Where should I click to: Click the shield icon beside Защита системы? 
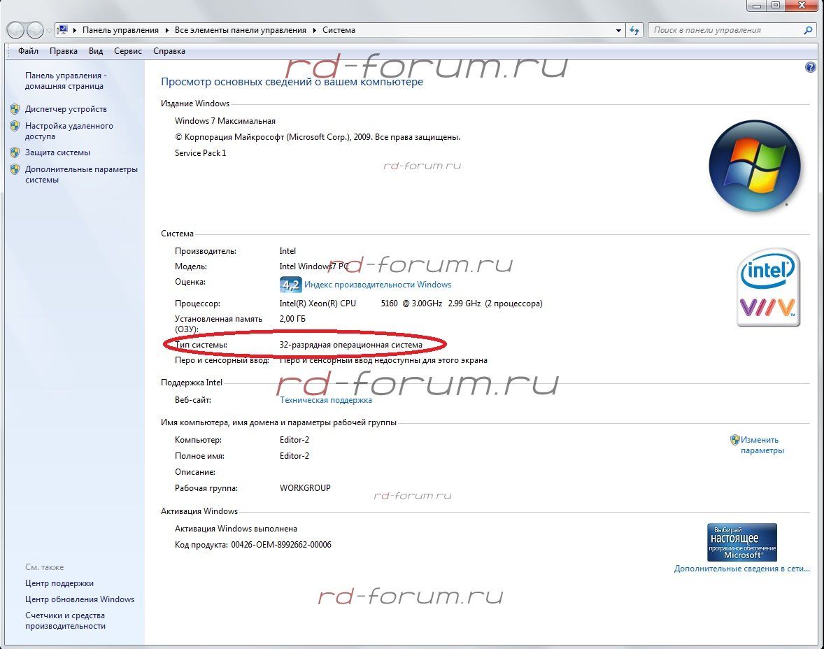(x=15, y=153)
